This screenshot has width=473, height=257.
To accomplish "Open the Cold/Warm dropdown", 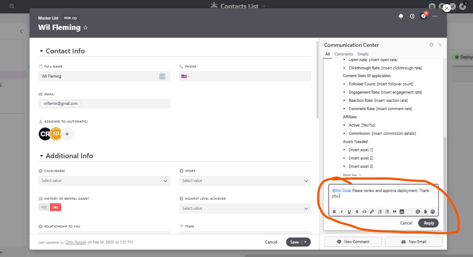I will (x=104, y=181).
